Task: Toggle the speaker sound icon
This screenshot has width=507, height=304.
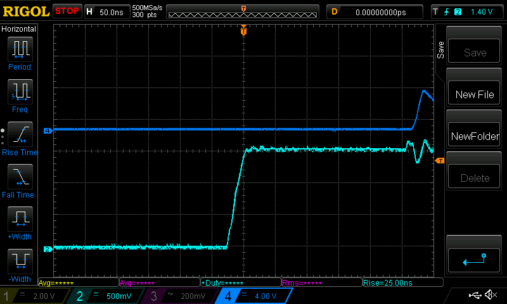Action: 491,295
